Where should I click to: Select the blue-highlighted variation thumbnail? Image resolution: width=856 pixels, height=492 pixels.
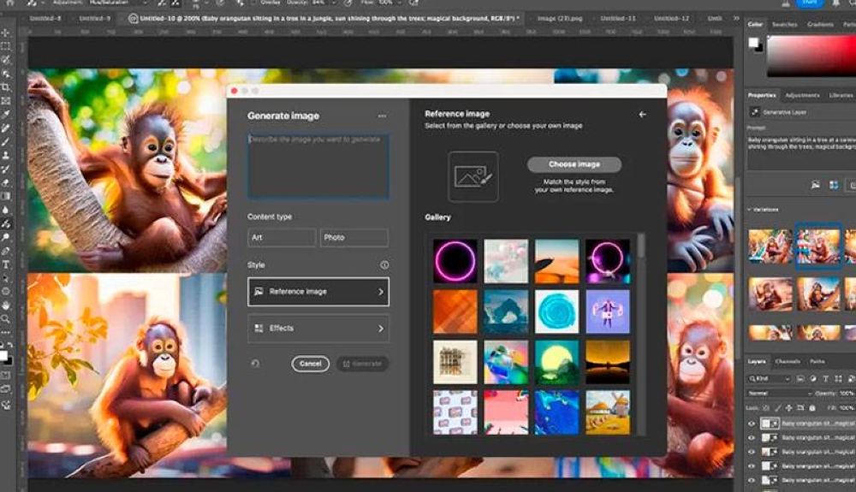point(817,246)
